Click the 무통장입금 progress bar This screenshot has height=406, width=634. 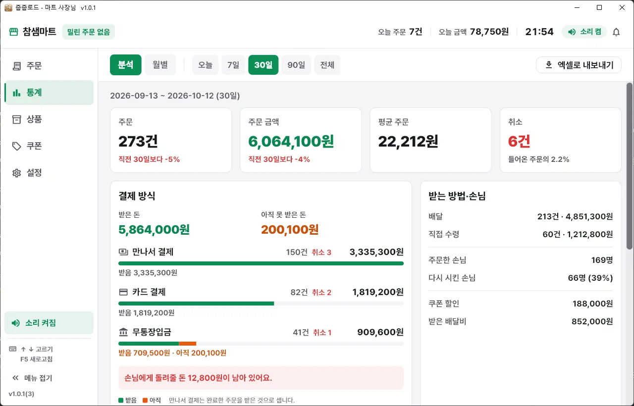click(261, 344)
